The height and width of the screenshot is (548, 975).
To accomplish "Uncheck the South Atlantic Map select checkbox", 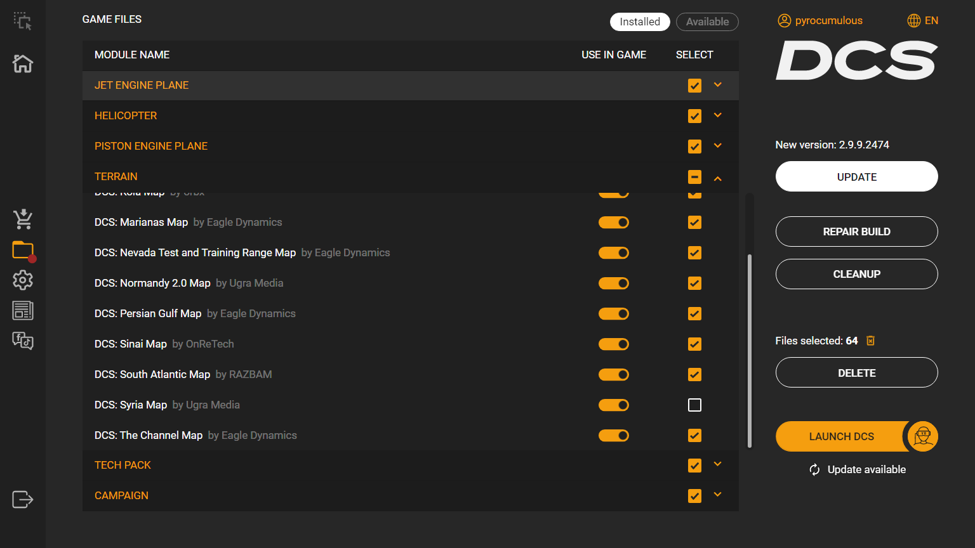I will [x=695, y=374].
